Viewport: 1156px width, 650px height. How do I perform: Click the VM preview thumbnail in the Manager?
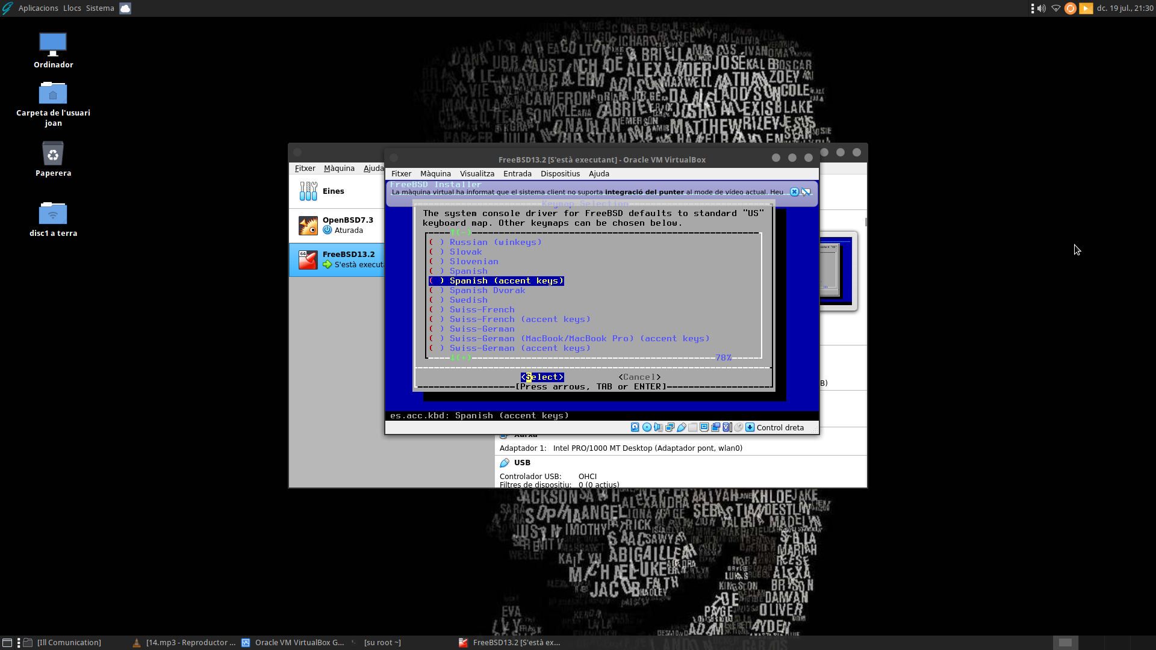[x=837, y=271]
